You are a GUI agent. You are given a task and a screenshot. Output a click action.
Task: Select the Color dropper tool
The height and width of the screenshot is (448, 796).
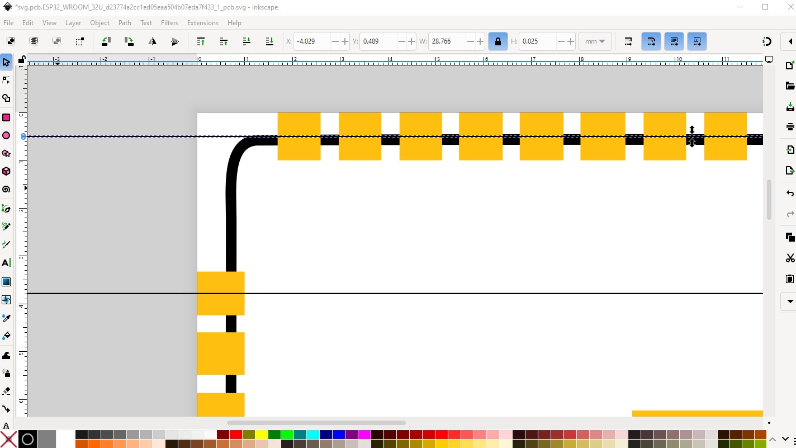[x=6, y=318]
